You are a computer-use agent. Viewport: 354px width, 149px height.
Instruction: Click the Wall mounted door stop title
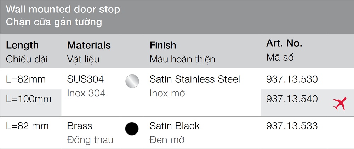(63, 9)
